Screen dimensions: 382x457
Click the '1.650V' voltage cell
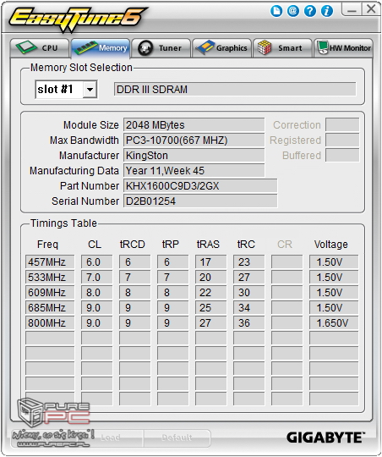tap(334, 322)
